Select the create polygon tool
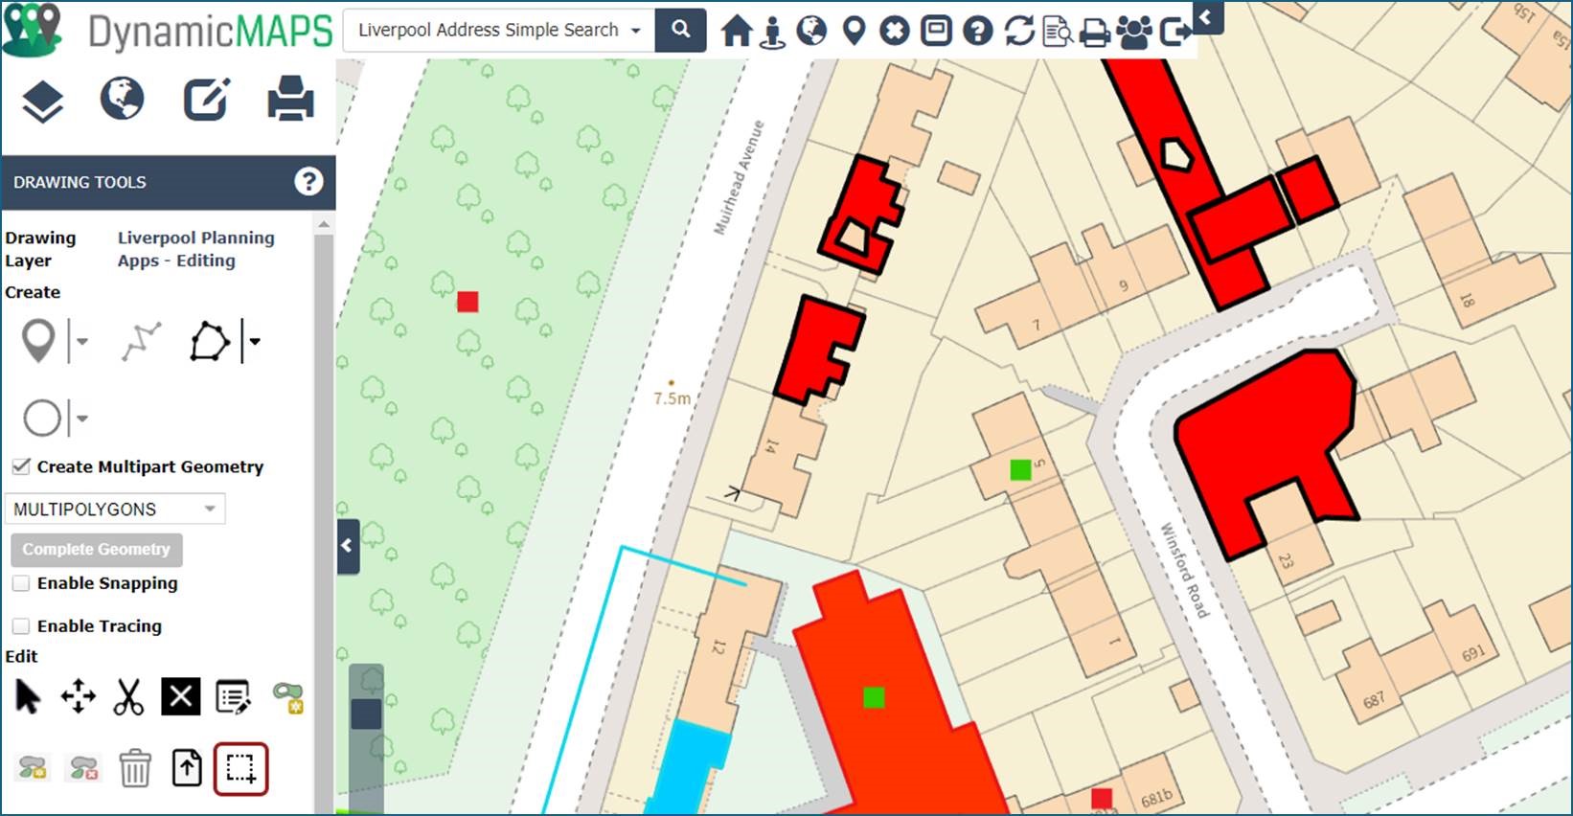This screenshot has width=1573, height=816. coord(210,341)
